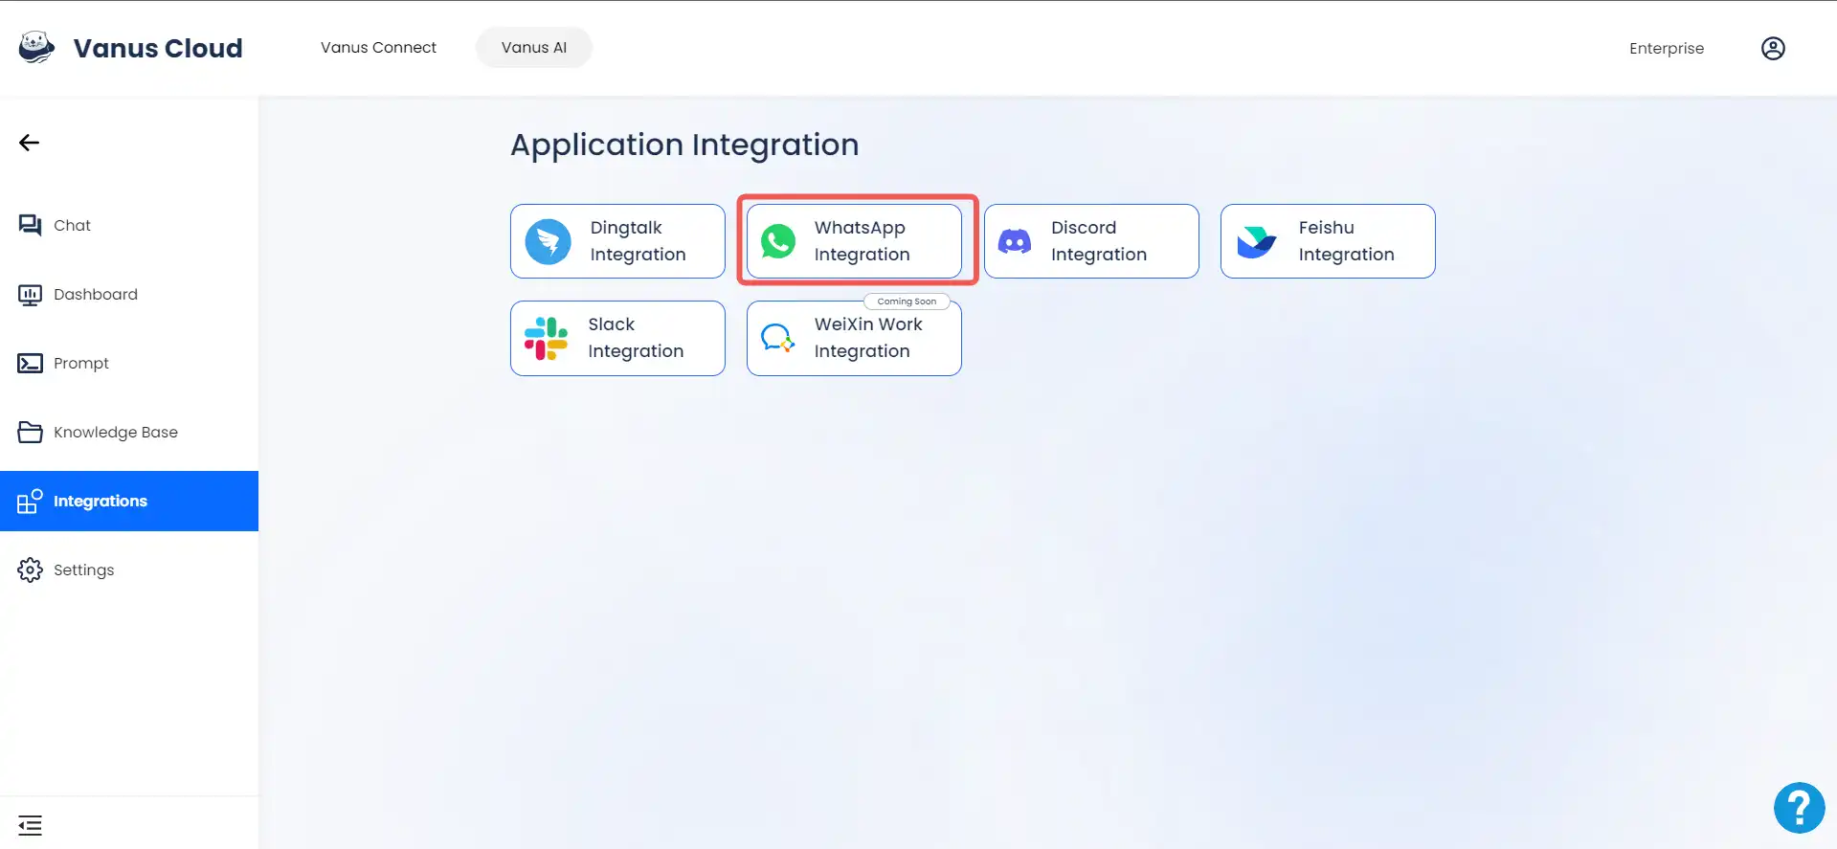
Task: Open the WhatsApp Integration card
Action: click(854, 241)
